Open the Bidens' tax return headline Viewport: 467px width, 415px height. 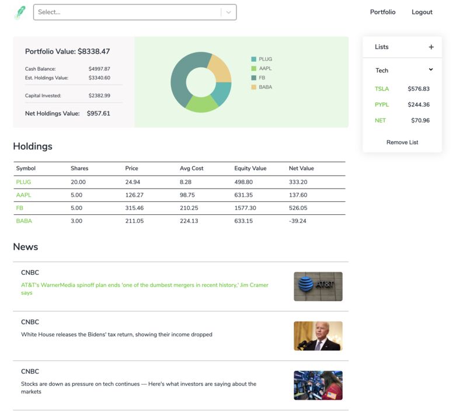[x=117, y=334]
